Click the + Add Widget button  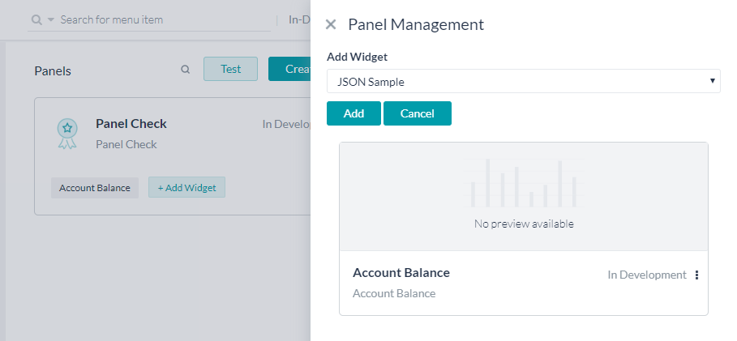coord(186,188)
